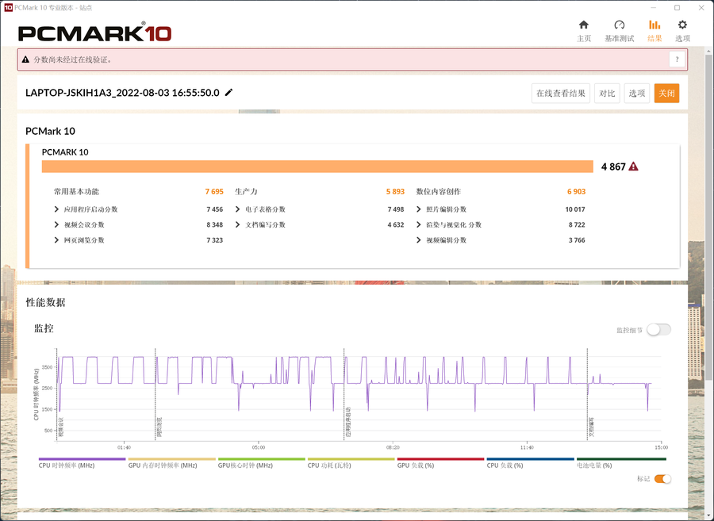The width and height of the screenshot is (714, 521).
Task: Click the PCMark 10 app icon in title bar
Action: [x=8, y=8]
